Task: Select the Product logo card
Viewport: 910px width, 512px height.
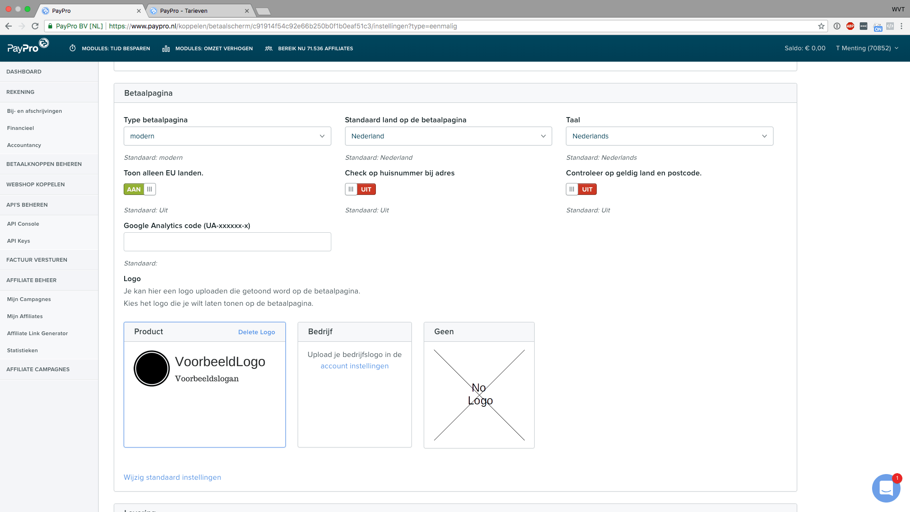Action: (205, 384)
